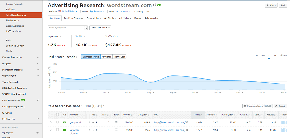Click the Block icon in keyword planner row
This screenshot has width=290, height=138.
[116, 130]
